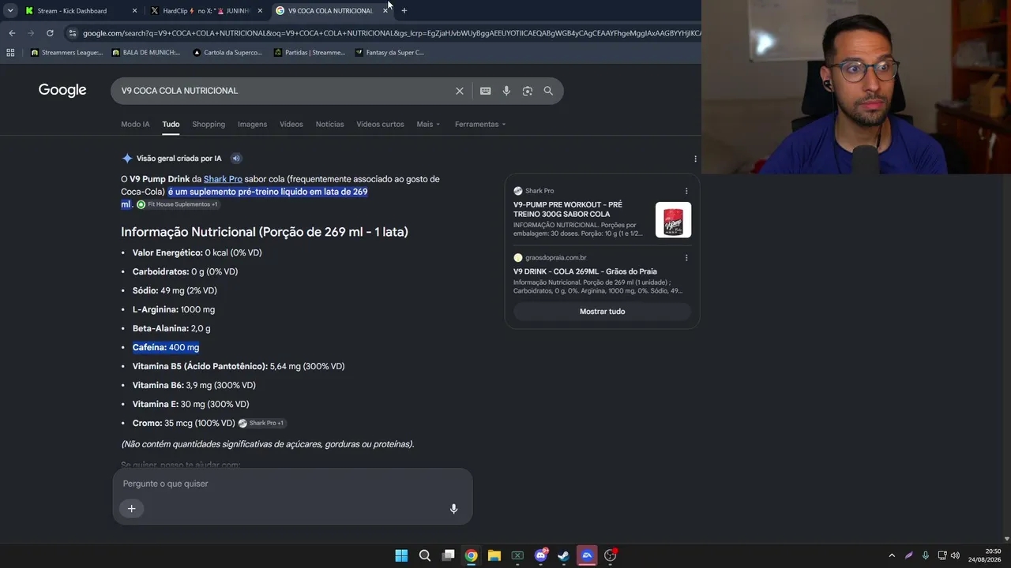Click the browser address bar URL

[391, 33]
